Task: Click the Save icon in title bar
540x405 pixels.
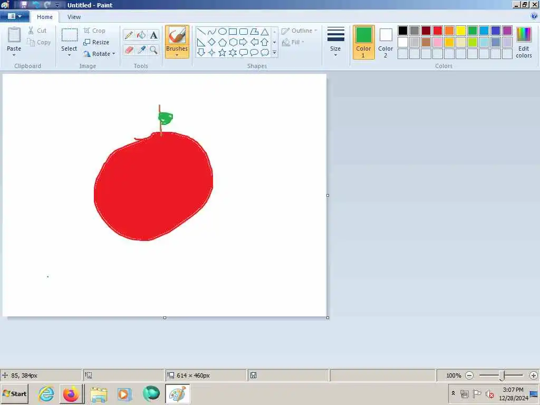Action: [24, 5]
